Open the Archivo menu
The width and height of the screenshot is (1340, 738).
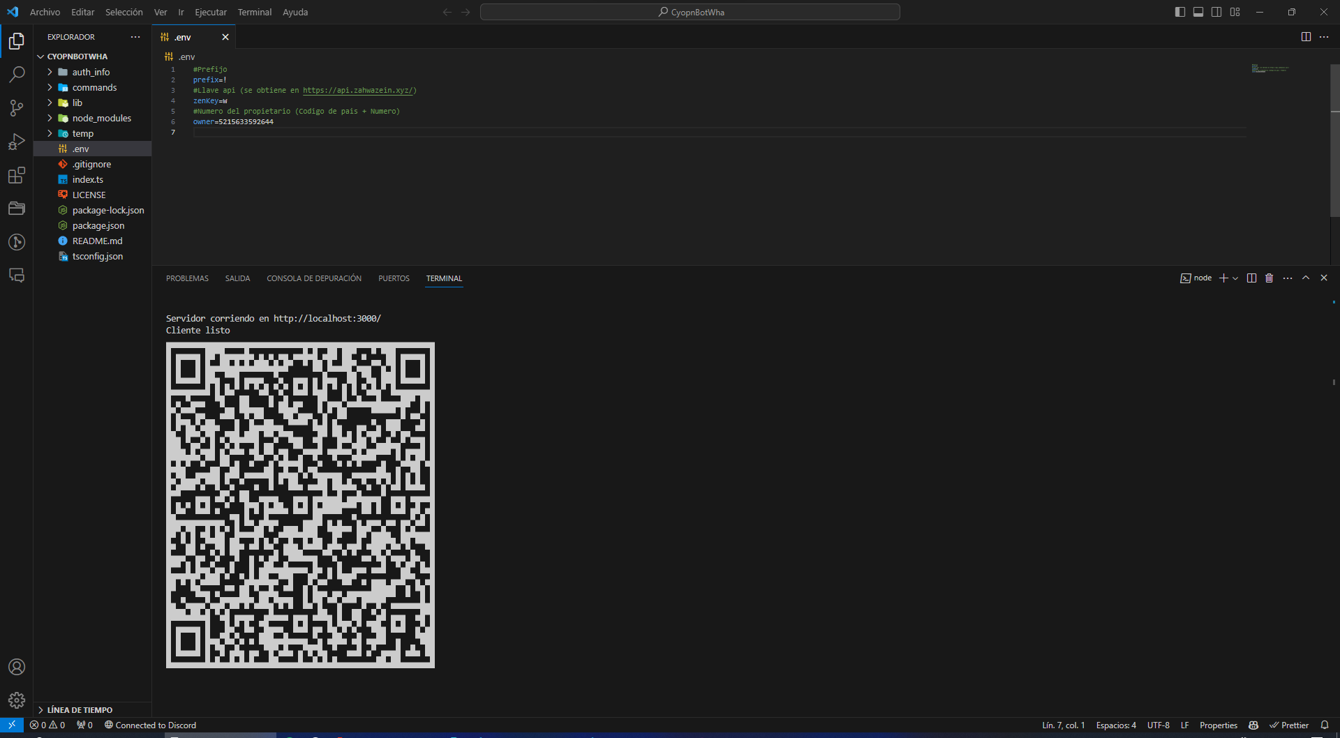(x=45, y=12)
